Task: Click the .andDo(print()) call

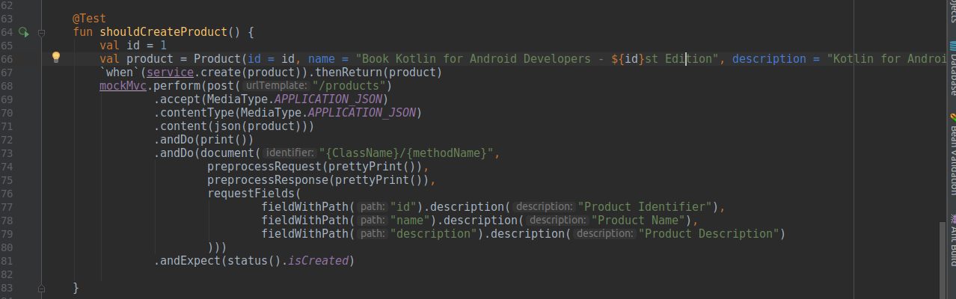Action: (x=204, y=140)
